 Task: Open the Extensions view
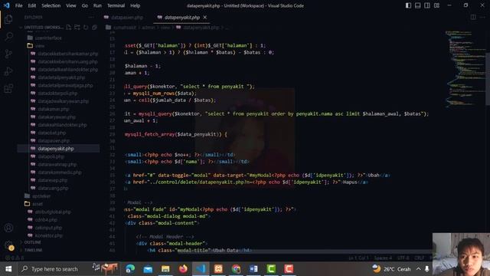click(x=8, y=88)
